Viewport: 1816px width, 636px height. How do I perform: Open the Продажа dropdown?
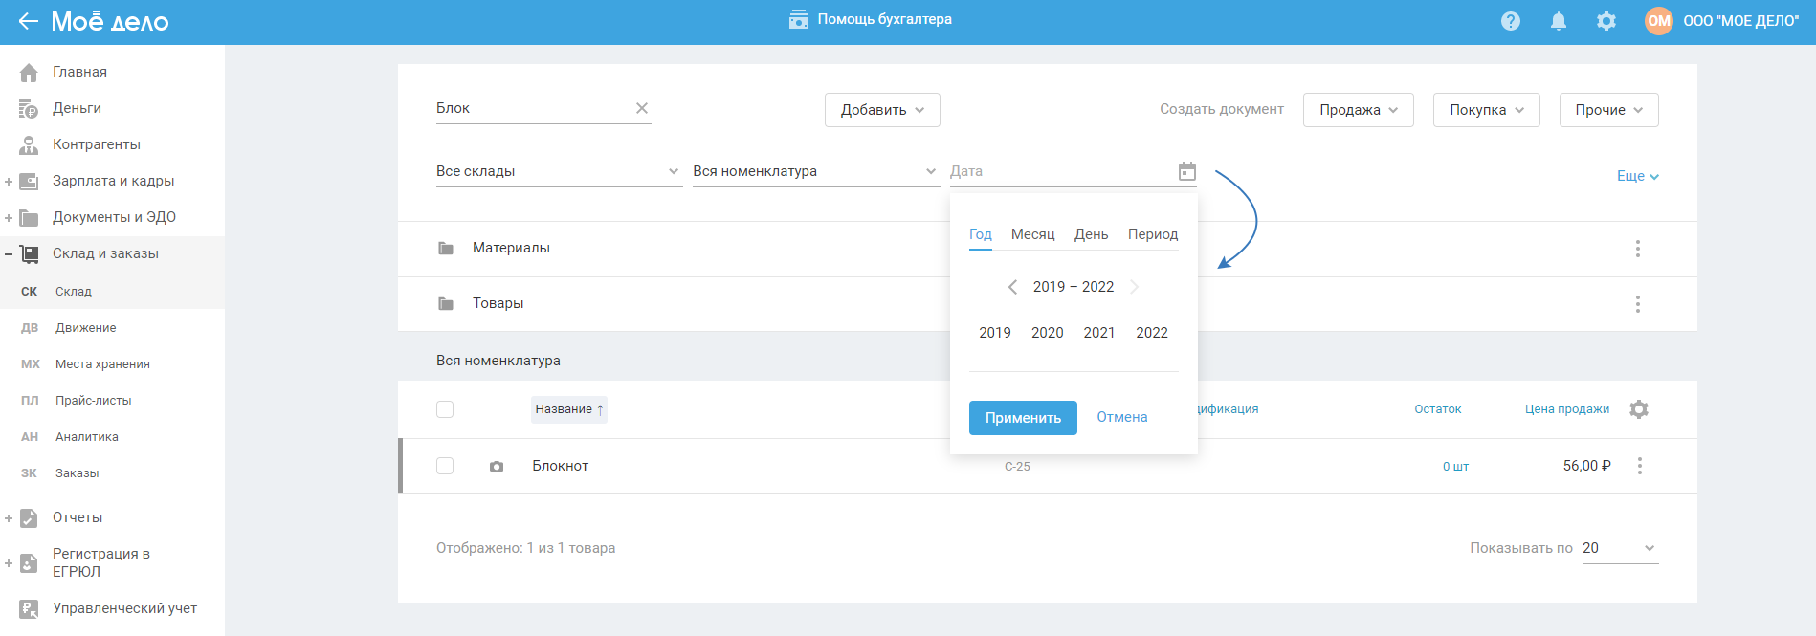1359,110
